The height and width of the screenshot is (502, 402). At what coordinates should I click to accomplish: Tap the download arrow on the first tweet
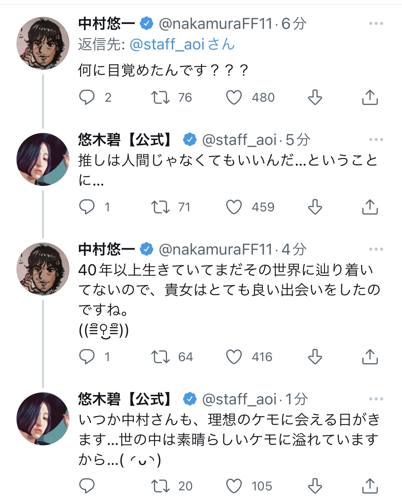point(315,97)
